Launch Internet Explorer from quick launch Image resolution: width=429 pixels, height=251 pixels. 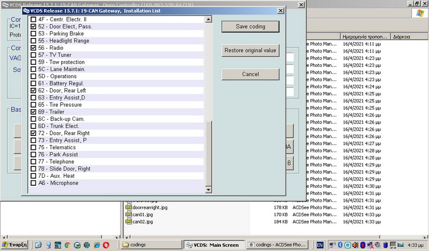click(97, 245)
